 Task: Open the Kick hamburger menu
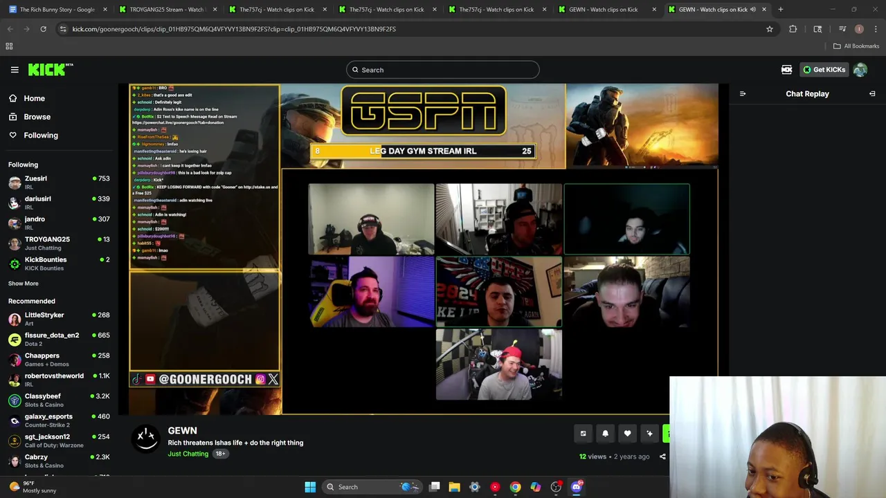point(15,70)
